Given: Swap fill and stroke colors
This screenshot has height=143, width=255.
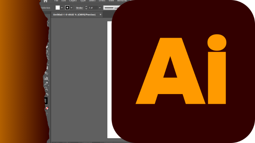Looking at the screenshot, I should pyautogui.click(x=47, y=94).
